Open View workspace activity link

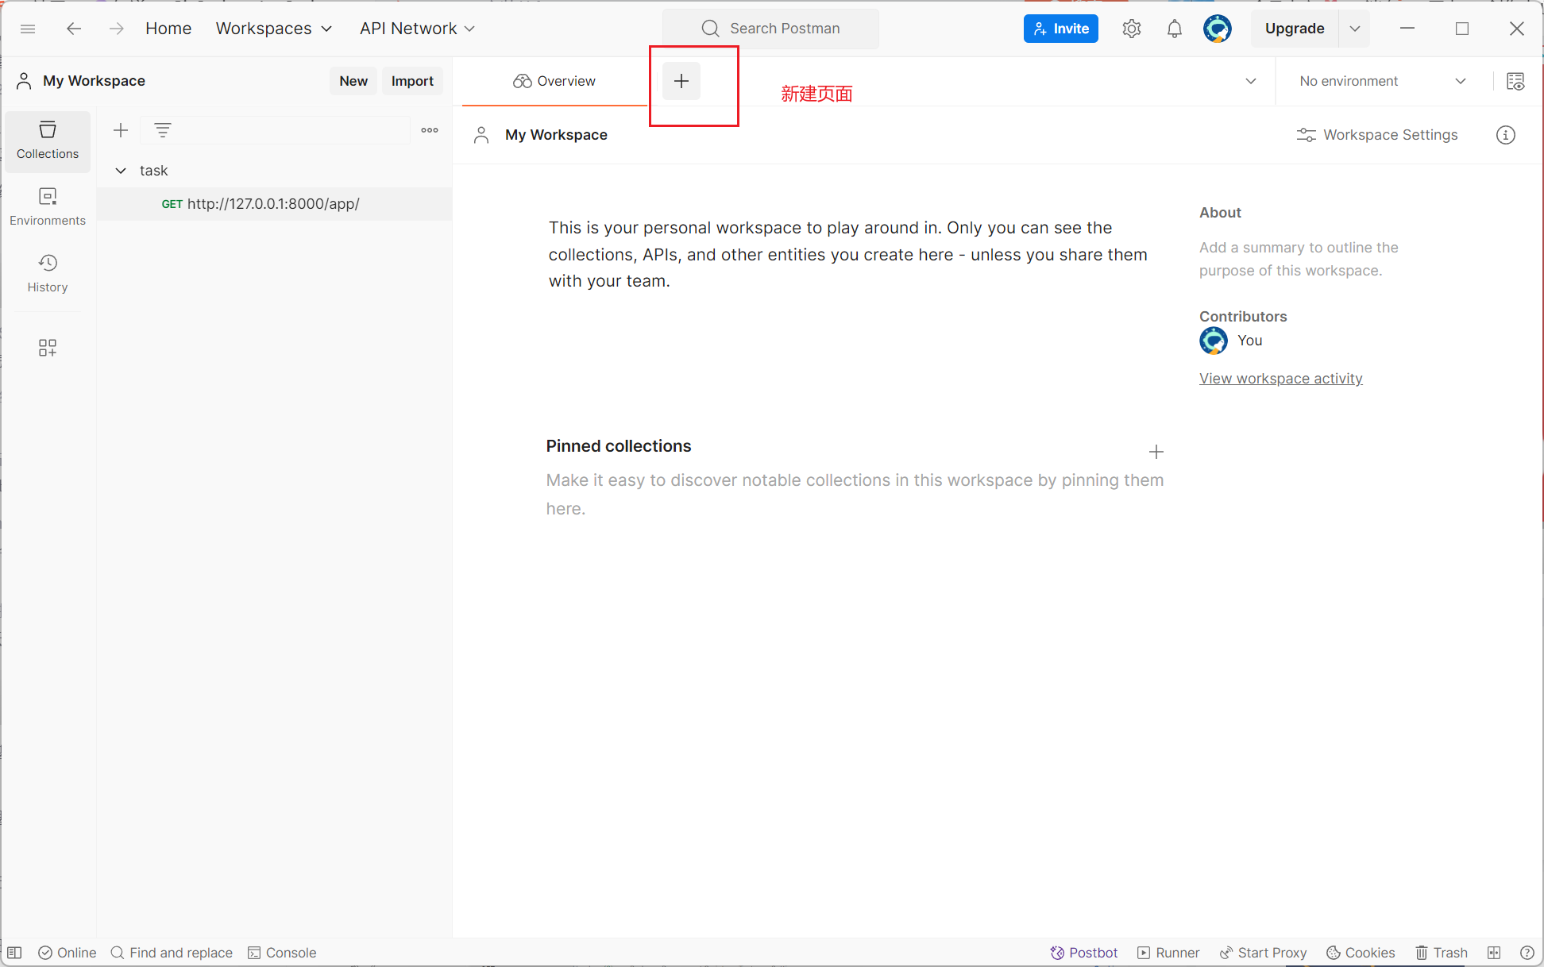[x=1281, y=379]
